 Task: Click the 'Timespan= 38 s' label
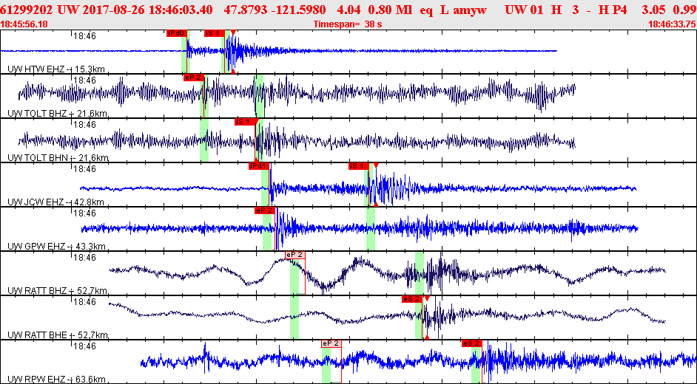(348, 24)
